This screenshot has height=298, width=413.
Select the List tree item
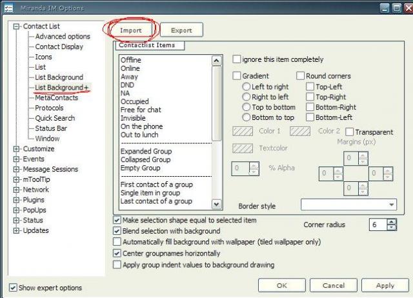pos(40,67)
